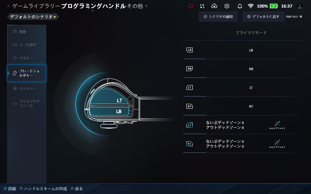Open the cloud upload icon

point(214,6)
